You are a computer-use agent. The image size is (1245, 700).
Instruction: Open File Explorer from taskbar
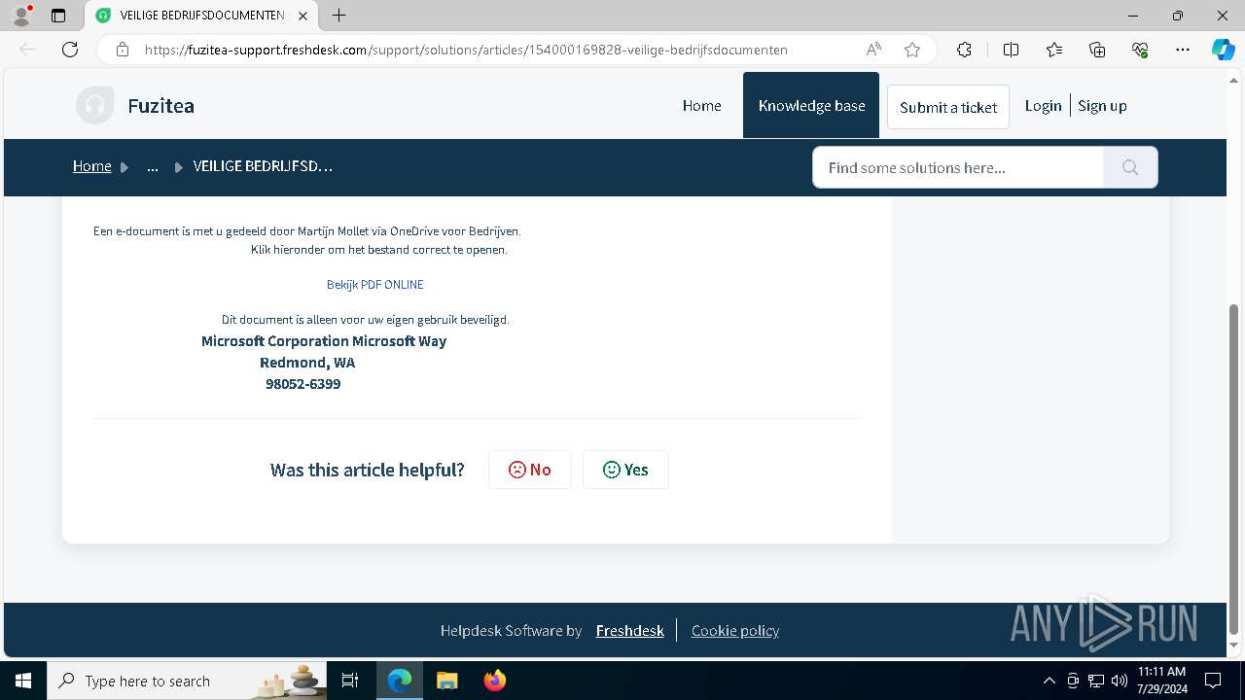click(x=446, y=681)
